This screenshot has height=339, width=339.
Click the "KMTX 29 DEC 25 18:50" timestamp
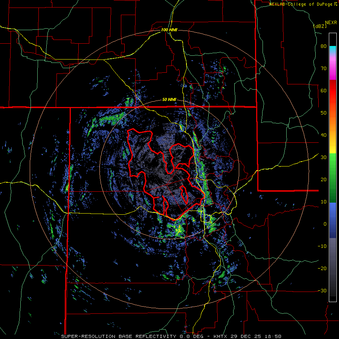click(247, 336)
